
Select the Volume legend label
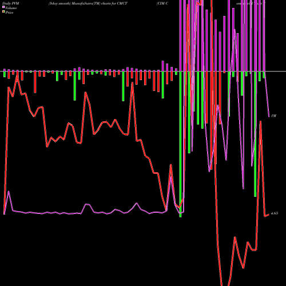(11, 8)
